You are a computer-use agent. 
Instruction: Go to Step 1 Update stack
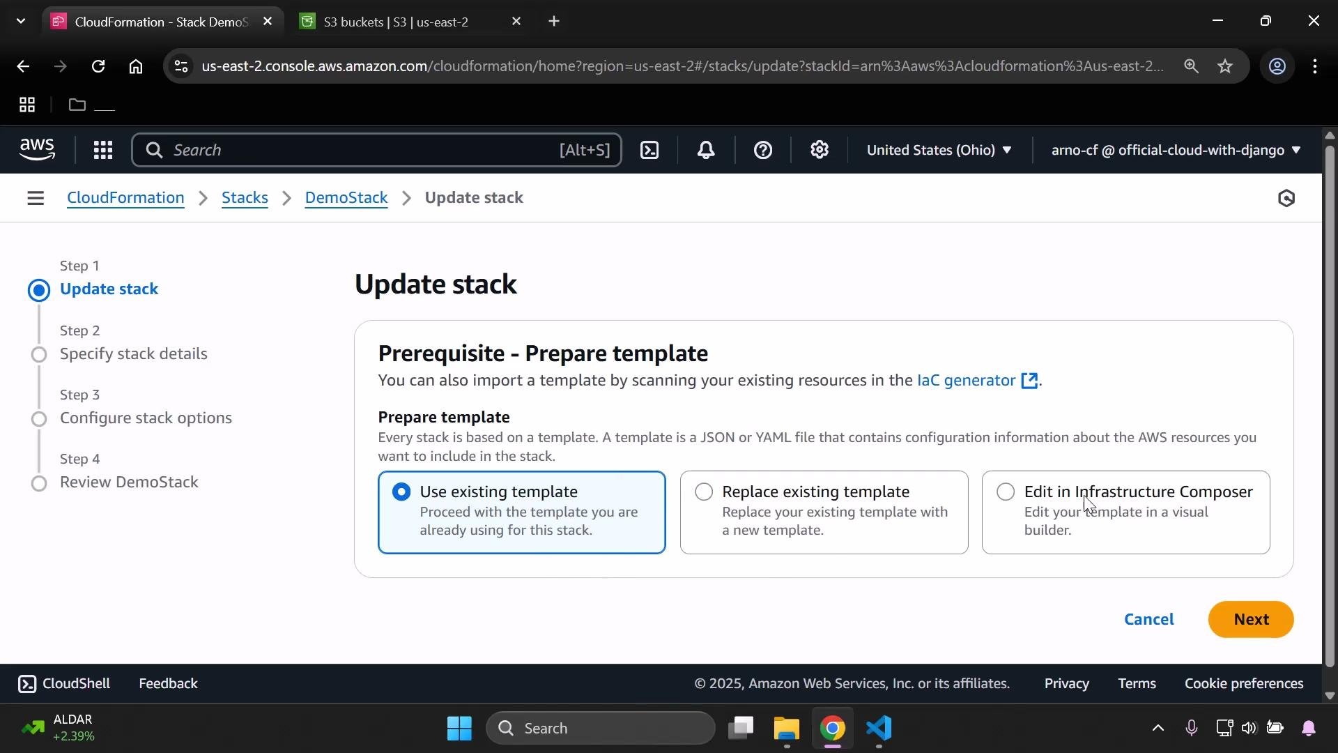tap(109, 289)
